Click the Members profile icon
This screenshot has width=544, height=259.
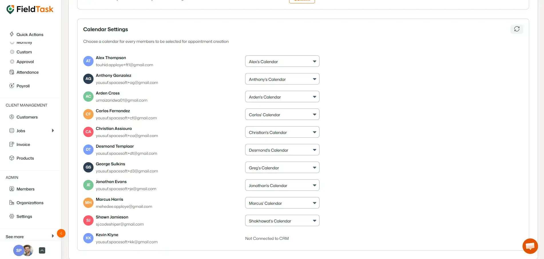click(12, 189)
